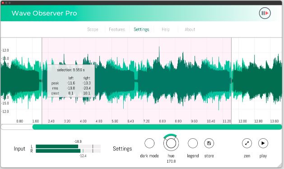Screen dimensions: 284x169
Task: Enter zen mode with expand arrows icon
Action: coord(247,143)
